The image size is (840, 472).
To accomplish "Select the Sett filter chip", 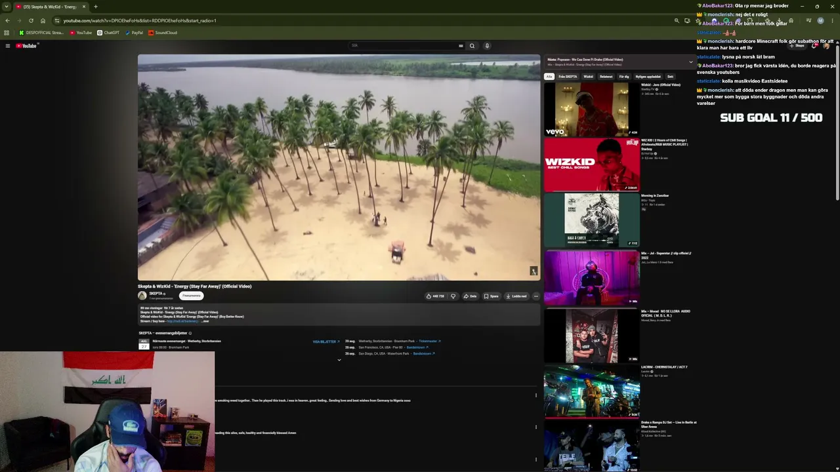I will click(670, 77).
